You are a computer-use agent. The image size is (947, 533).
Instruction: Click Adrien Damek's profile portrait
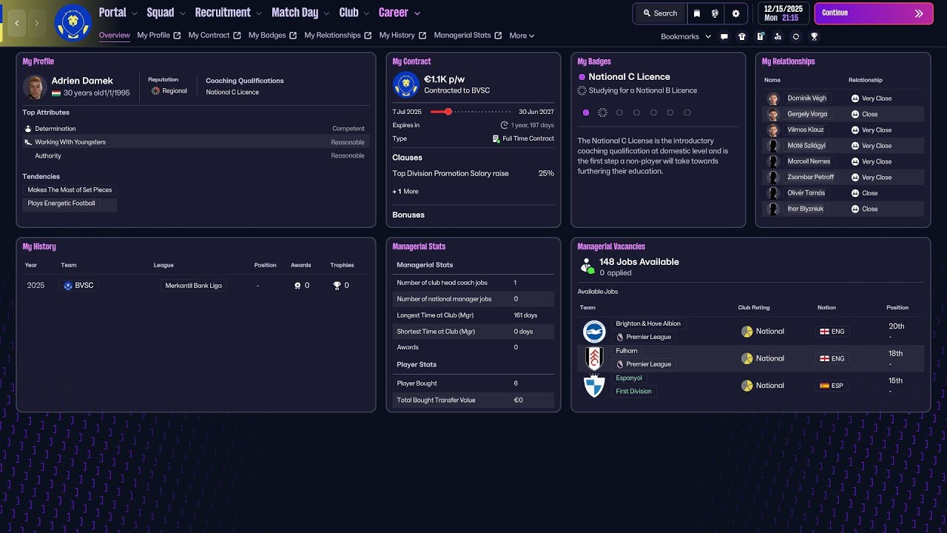tap(35, 87)
